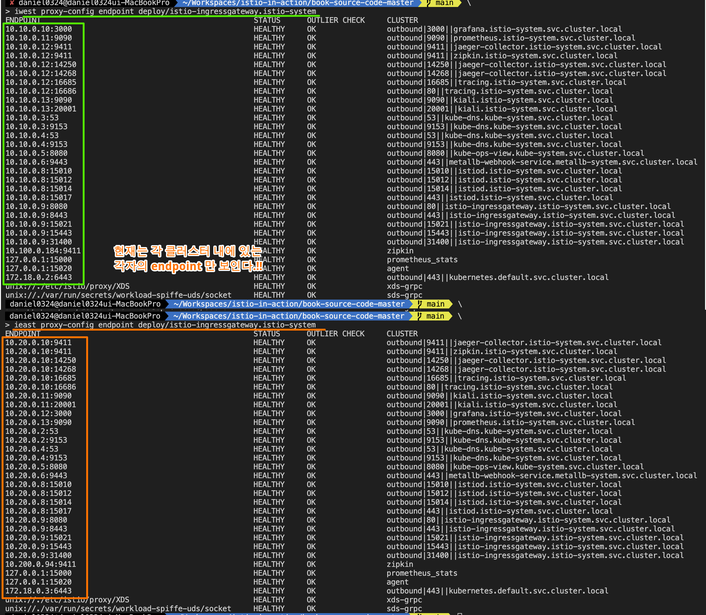706x615 pixels.
Task: Click git branch icon in topmost prompt
Action: pyautogui.click(x=428, y=3)
